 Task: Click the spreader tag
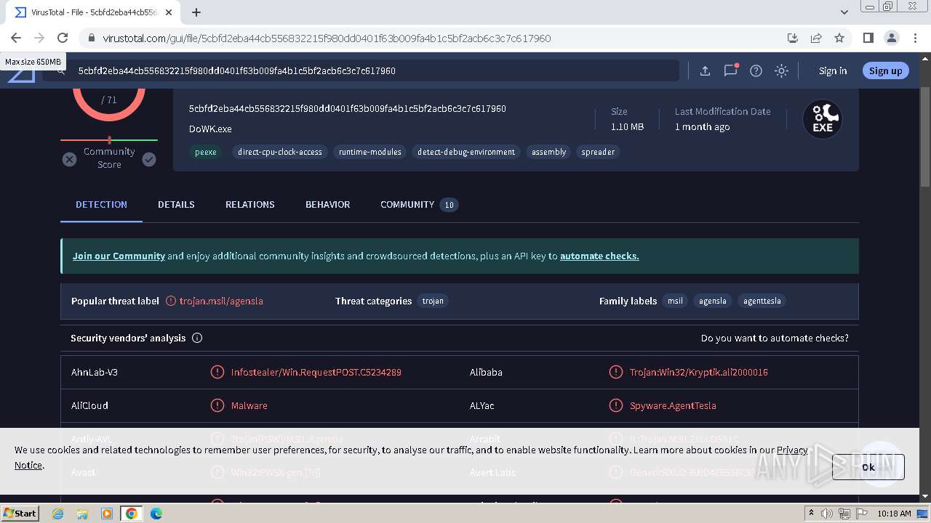point(598,152)
